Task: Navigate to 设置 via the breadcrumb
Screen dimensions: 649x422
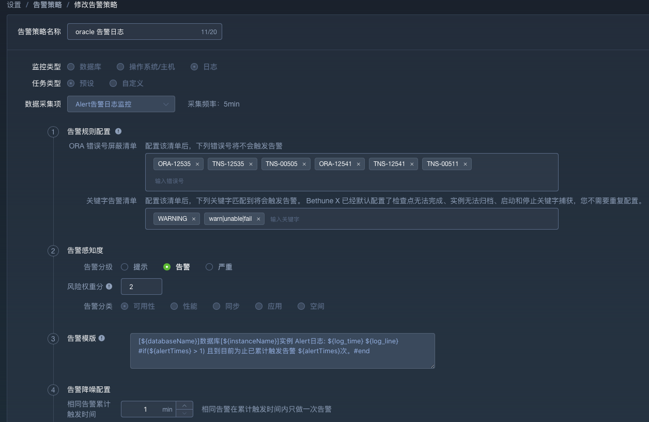Action: click(x=14, y=5)
